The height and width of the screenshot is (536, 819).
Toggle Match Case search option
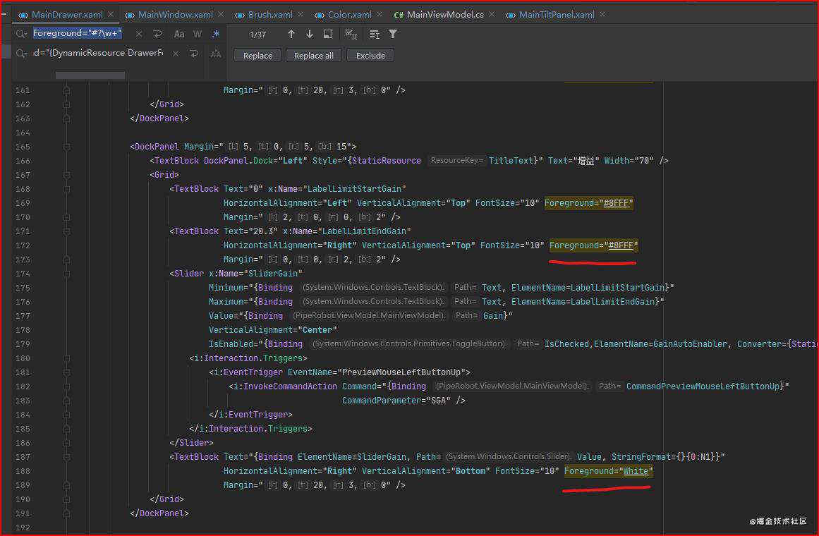pos(179,34)
